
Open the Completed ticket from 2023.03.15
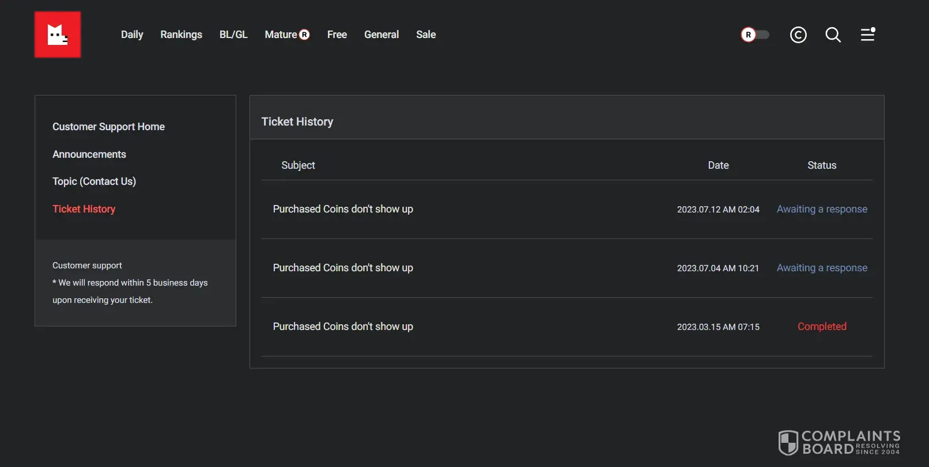[x=343, y=326]
